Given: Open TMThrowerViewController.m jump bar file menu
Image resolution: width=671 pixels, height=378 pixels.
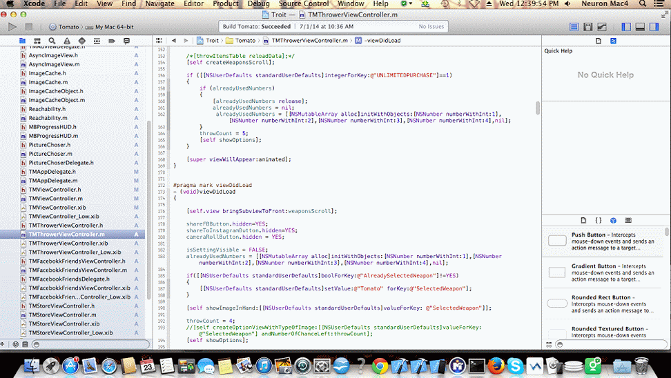Looking at the screenshot, I should [306, 41].
